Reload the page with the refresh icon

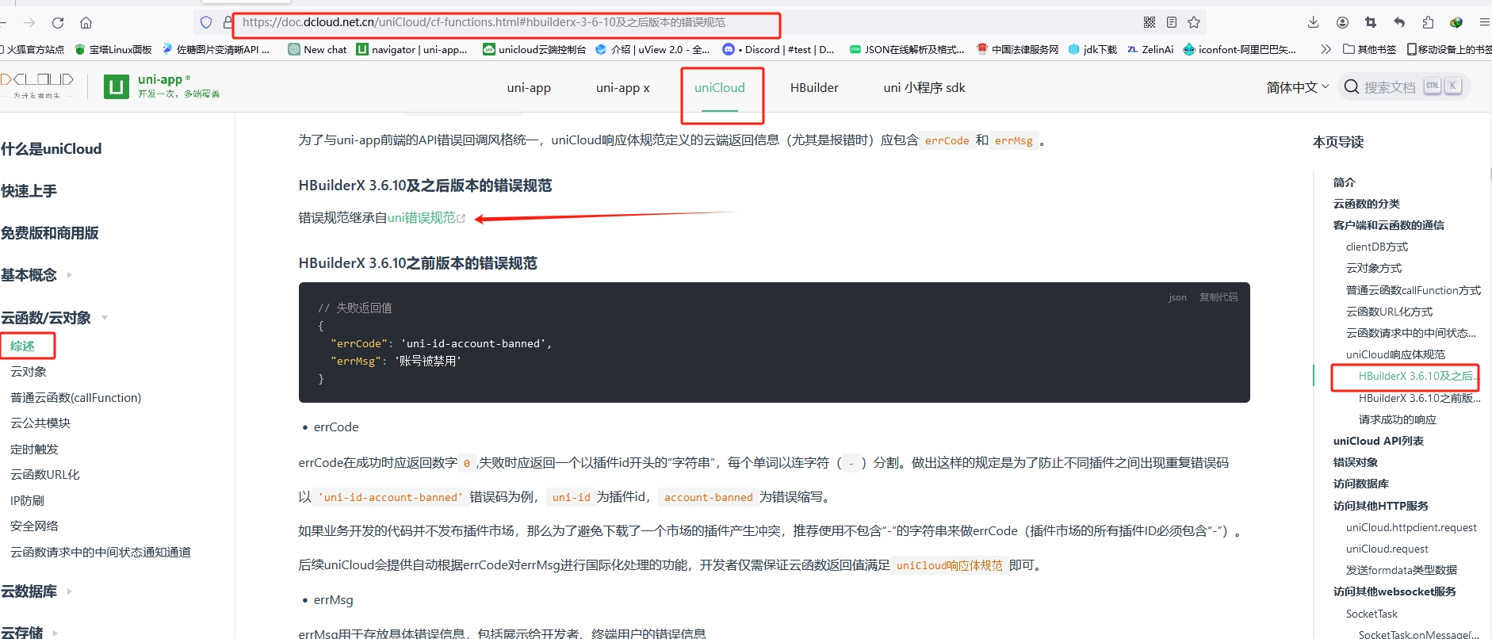pos(58,22)
